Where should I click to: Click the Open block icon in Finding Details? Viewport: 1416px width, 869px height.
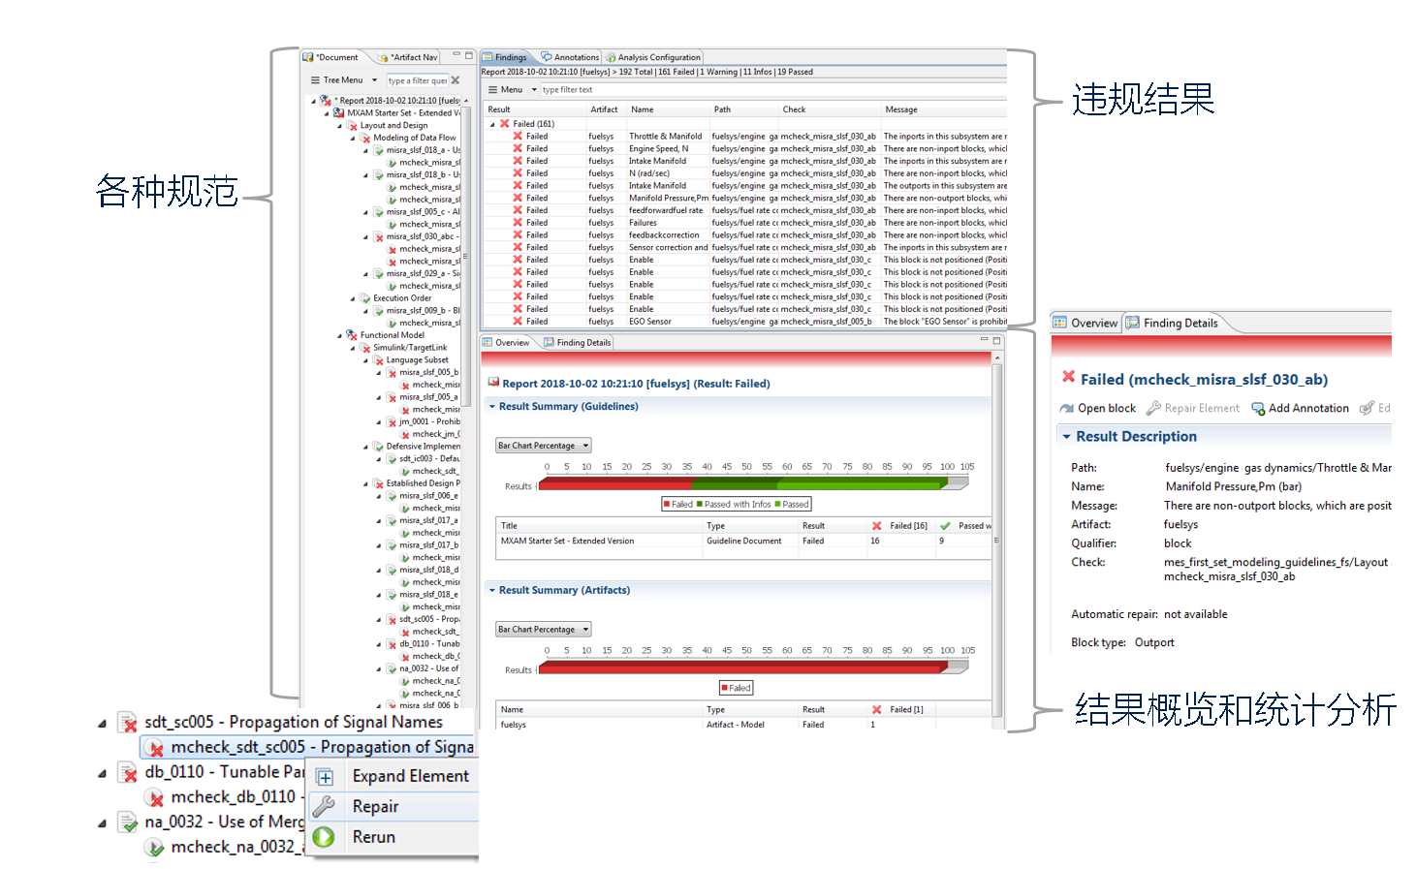1067,409
